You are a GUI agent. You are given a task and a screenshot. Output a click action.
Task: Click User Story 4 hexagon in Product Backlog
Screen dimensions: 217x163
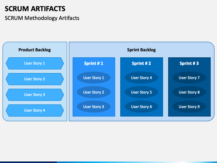pos(35,110)
